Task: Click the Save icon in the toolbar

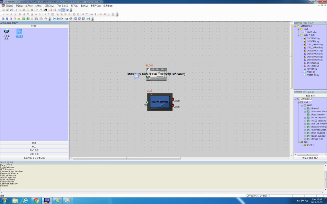Action: [x=11, y=10]
